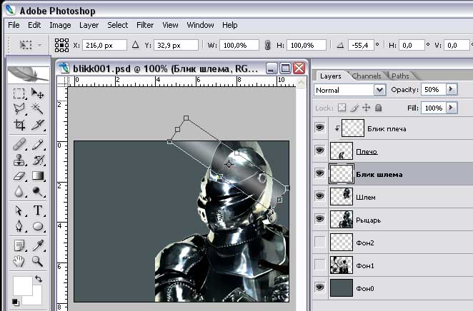Image resolution: width=473 pixels, height=311 pixels.
Task: Select the Crop tool
Action: tap(19, 124)
